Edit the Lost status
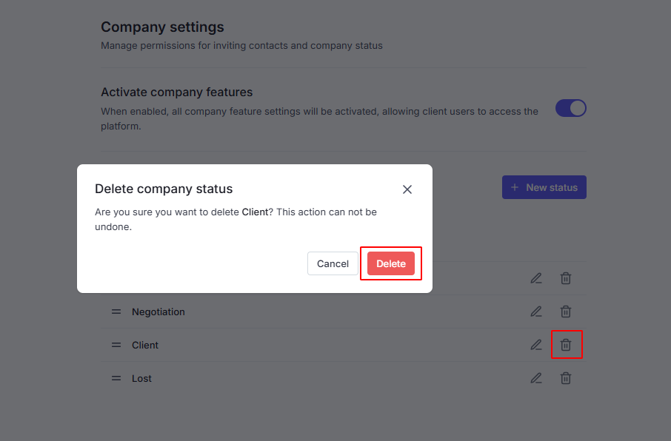671x441 pixels. pyautogui.click(x=536, y=378)
